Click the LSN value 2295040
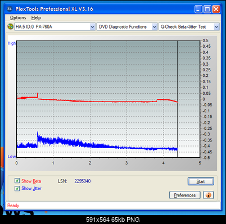The width and height of the screenshot is (226, 224). coord(83,181)
